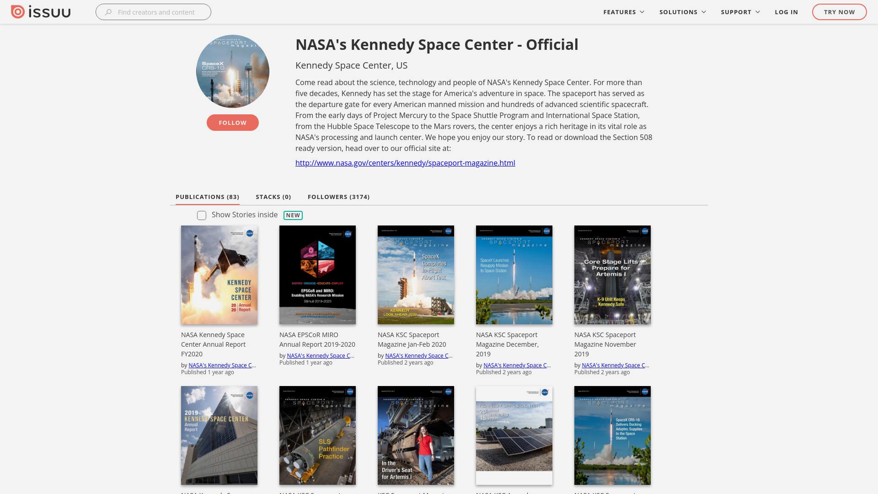This screenshot has height=494, width=878.
Task: Expand the Features dropdown
Action: coord(642,12)
